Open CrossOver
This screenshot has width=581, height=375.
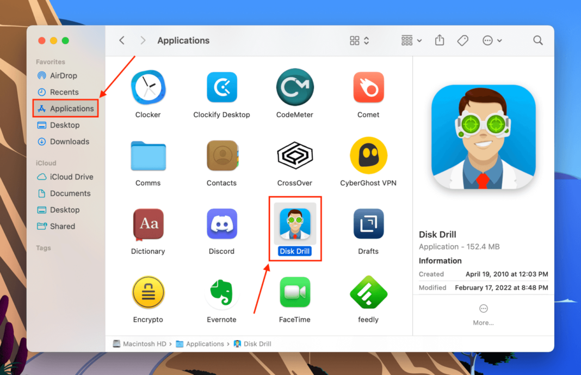pyautogui.click(x=295, y=155)
